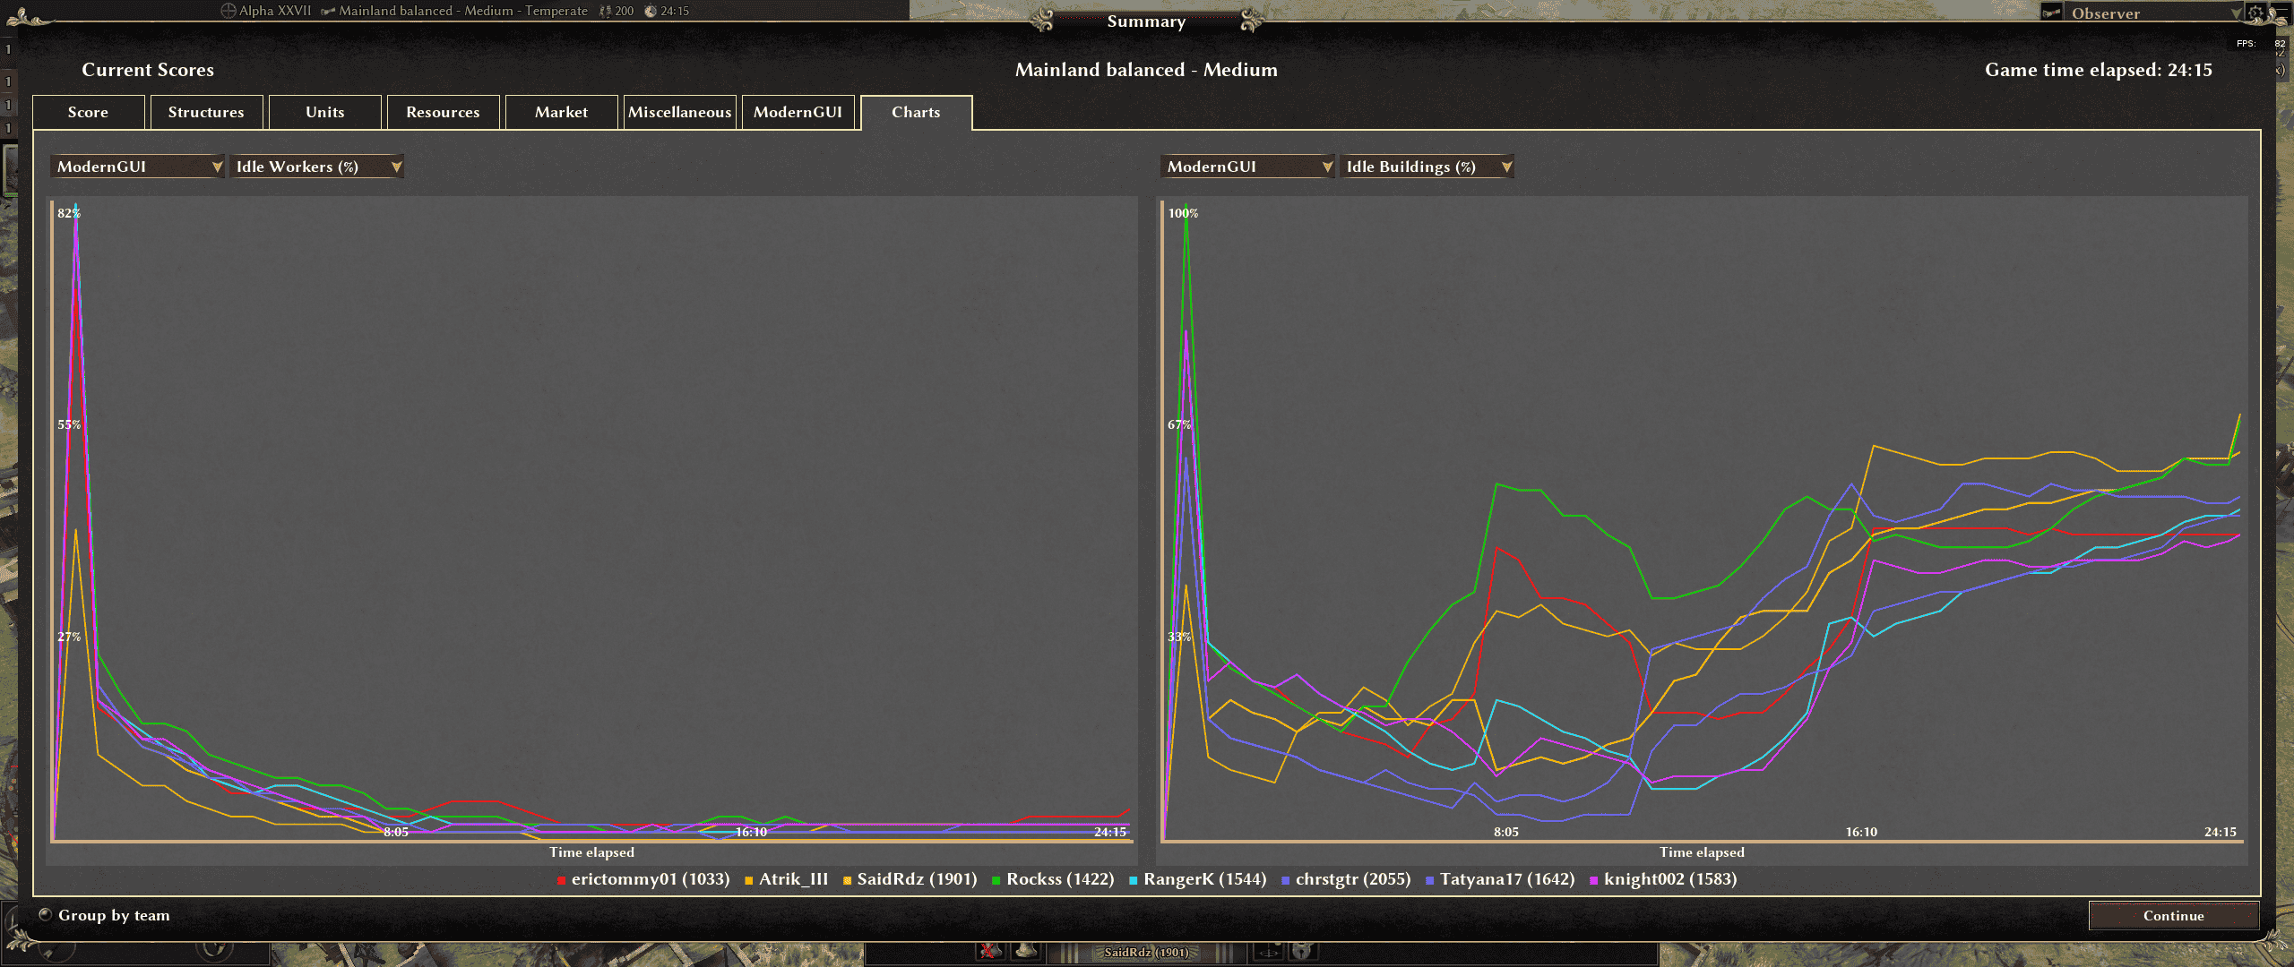Open the ModernGUI summary tab

[798, 112]
